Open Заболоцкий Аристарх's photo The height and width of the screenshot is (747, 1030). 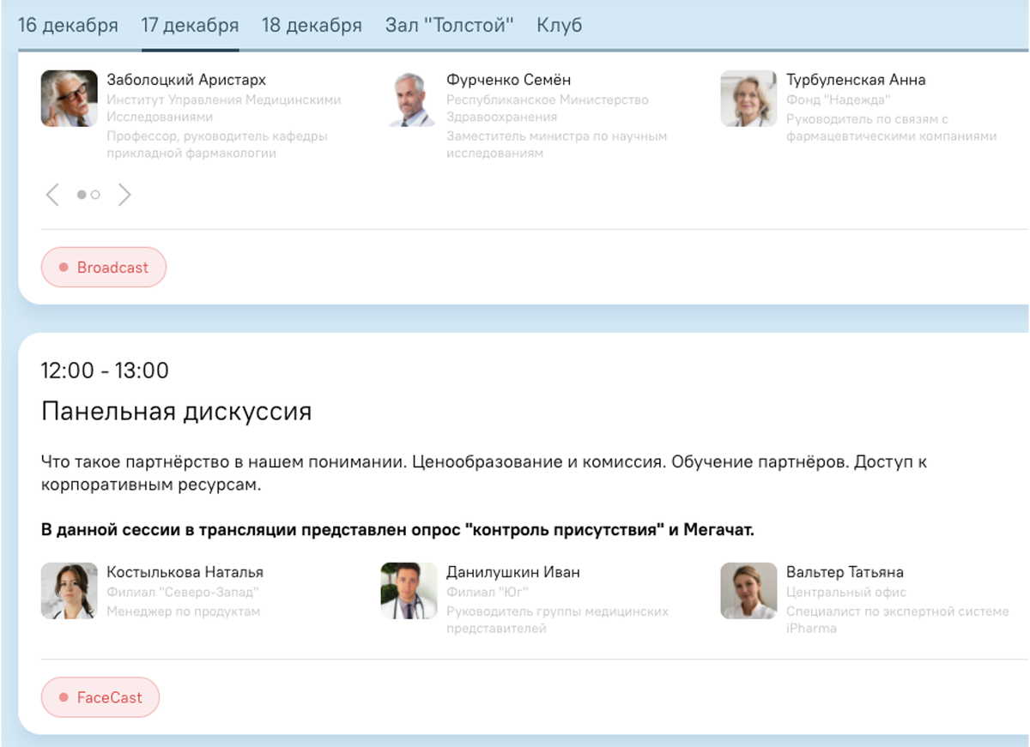click(70, 99)
